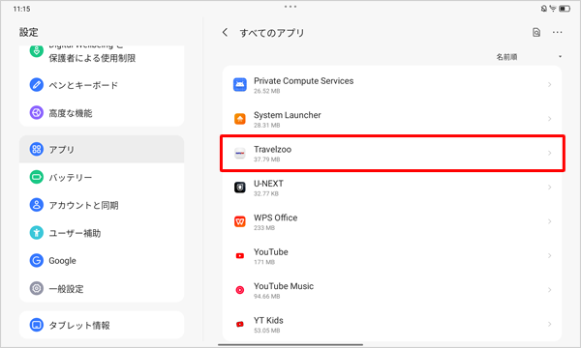Click the System Launcher app icon
This screenshot has height=348, width=581.
(x=240, y=119)
